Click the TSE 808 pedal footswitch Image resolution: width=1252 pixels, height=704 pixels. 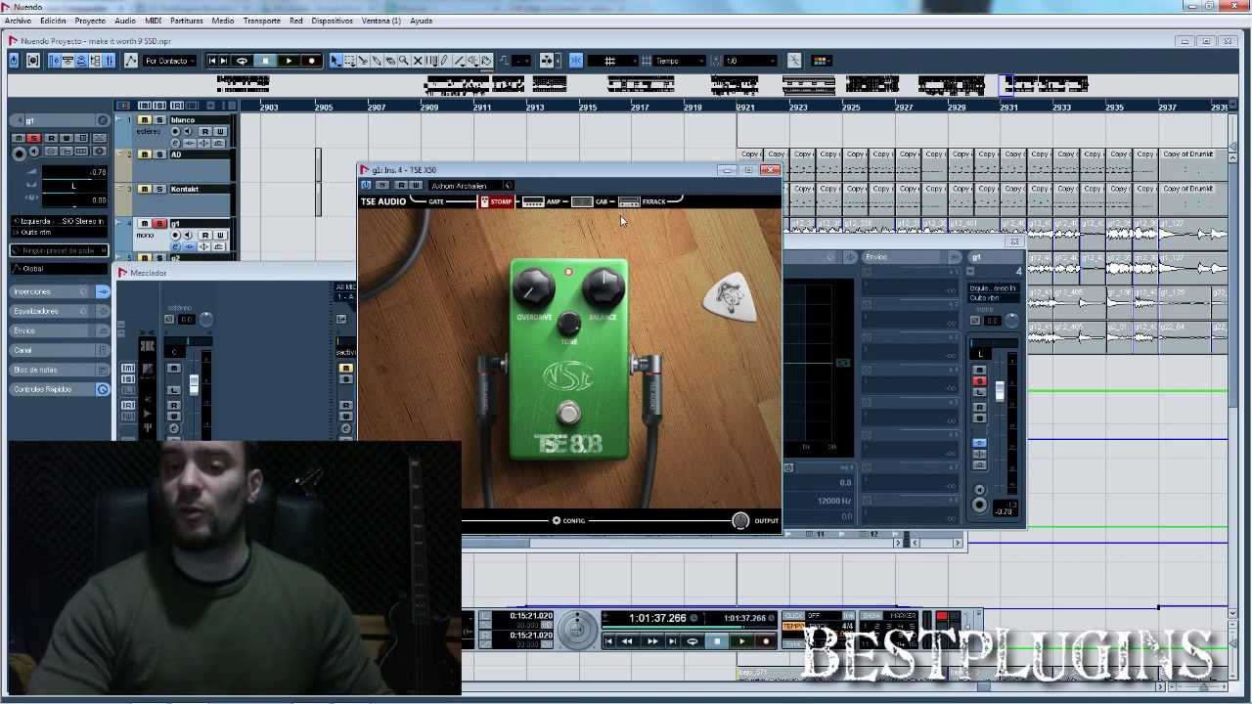(x=568, y=411)
